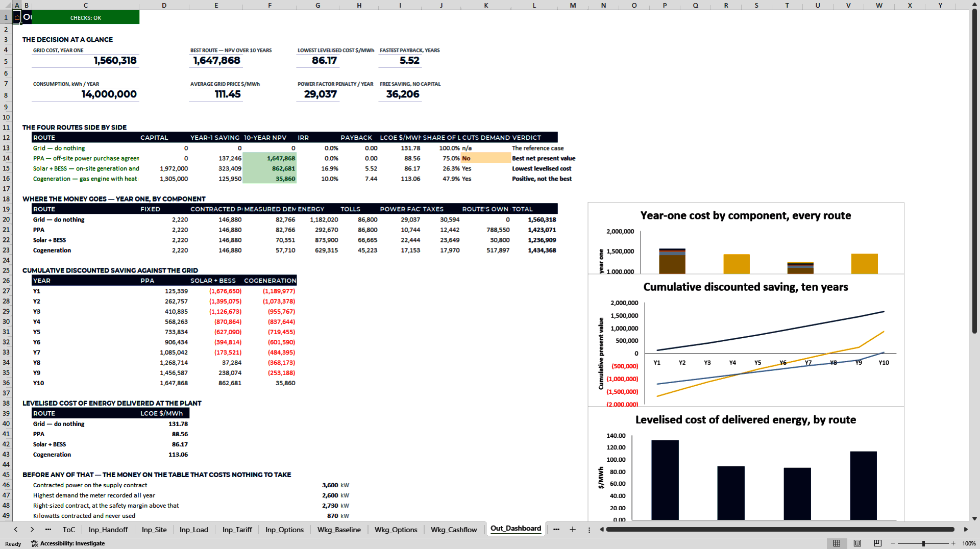980x549 pixels.
Task: Add a new sheet
Action: coord(573,530)
